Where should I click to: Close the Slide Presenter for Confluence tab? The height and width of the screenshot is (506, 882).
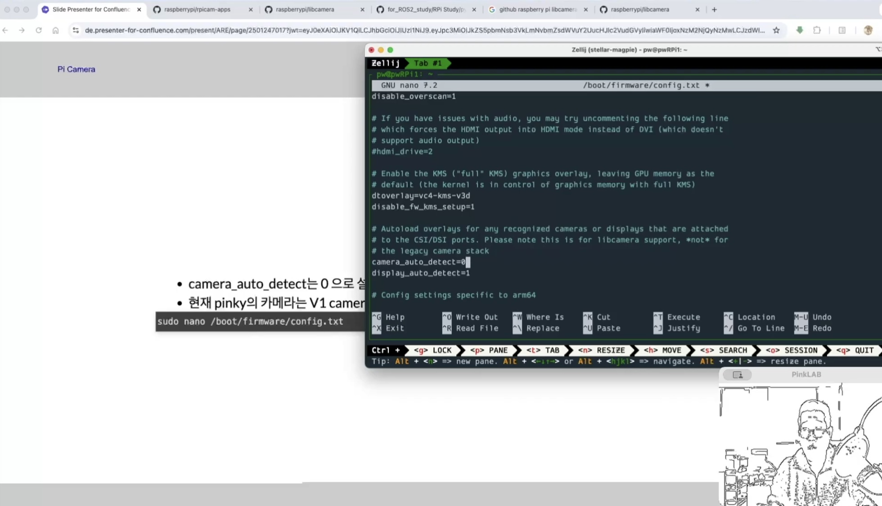click(x=139, y=9)
